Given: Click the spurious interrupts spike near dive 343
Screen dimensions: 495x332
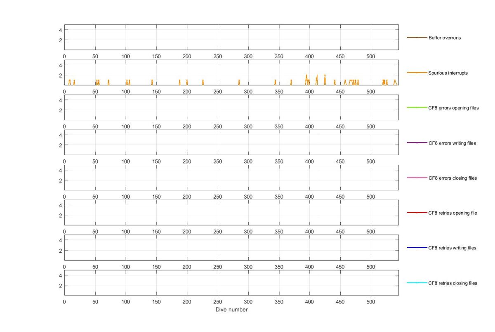Looking at the screenshot, I should [x=275, y=82].
